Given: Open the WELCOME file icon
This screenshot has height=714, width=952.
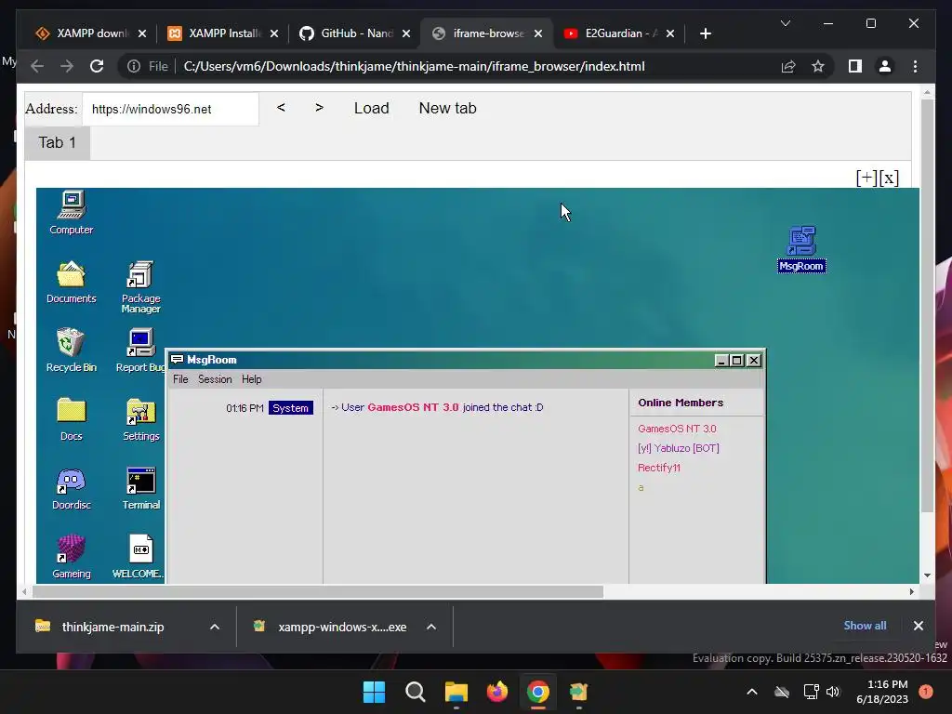Looking at the screenshot, I should coord(139,557).
